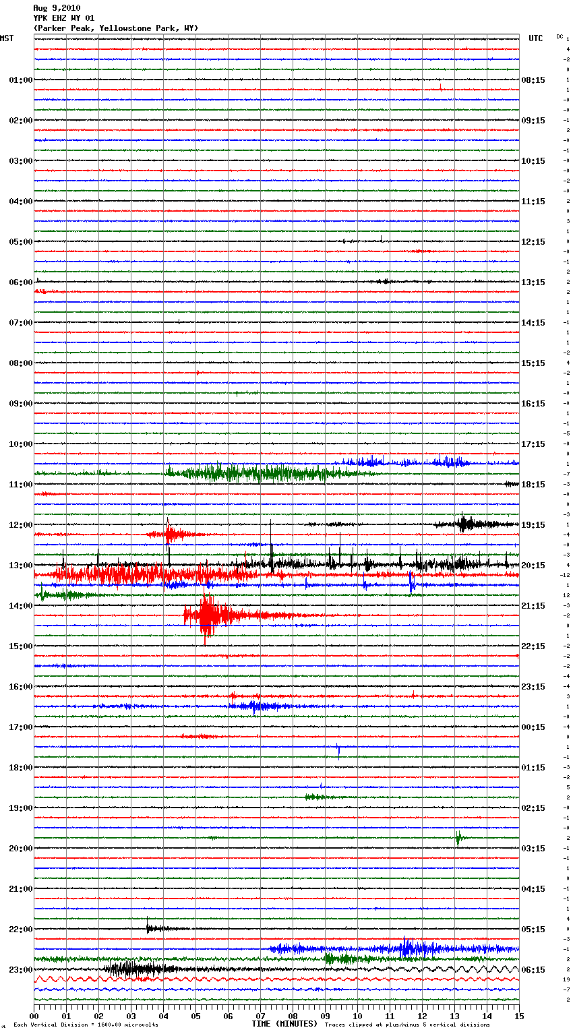Screen dimensions: 573x1034
Task: Click the 'DC' column header
Action: [560, 36]
